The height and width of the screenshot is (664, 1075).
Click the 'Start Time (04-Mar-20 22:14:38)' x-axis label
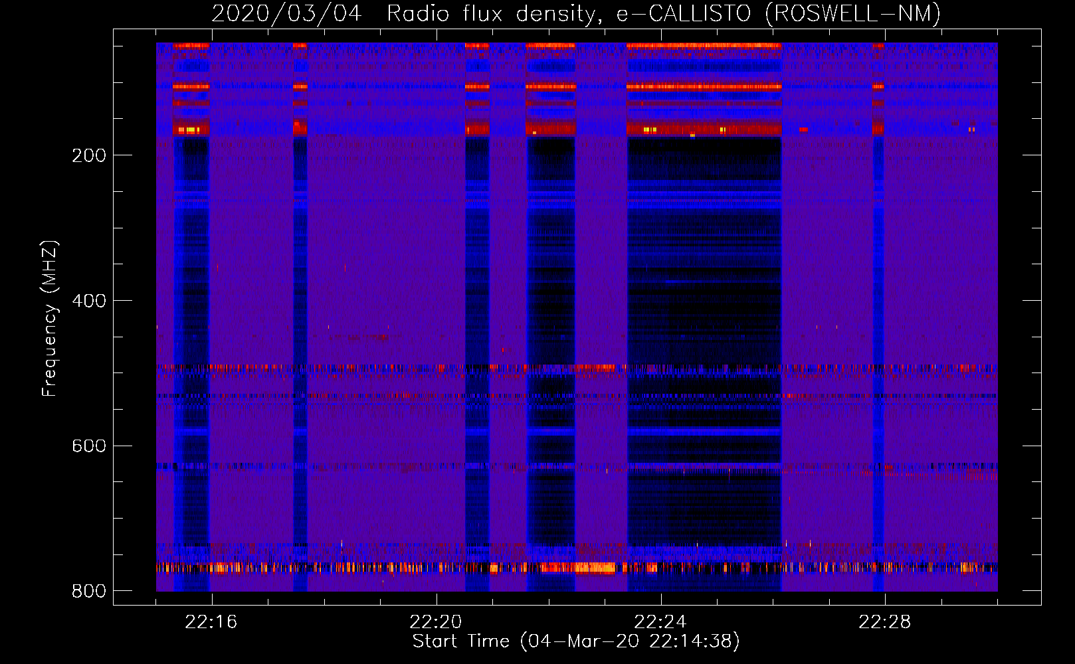tap(576, 641)
